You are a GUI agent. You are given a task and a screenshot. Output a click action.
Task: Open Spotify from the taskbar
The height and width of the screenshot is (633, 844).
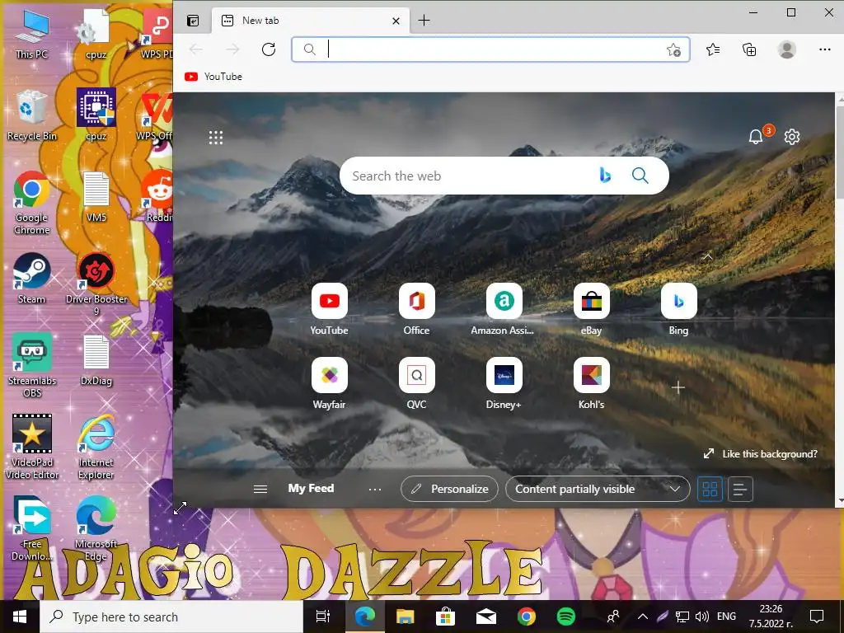tap(566, 617)
